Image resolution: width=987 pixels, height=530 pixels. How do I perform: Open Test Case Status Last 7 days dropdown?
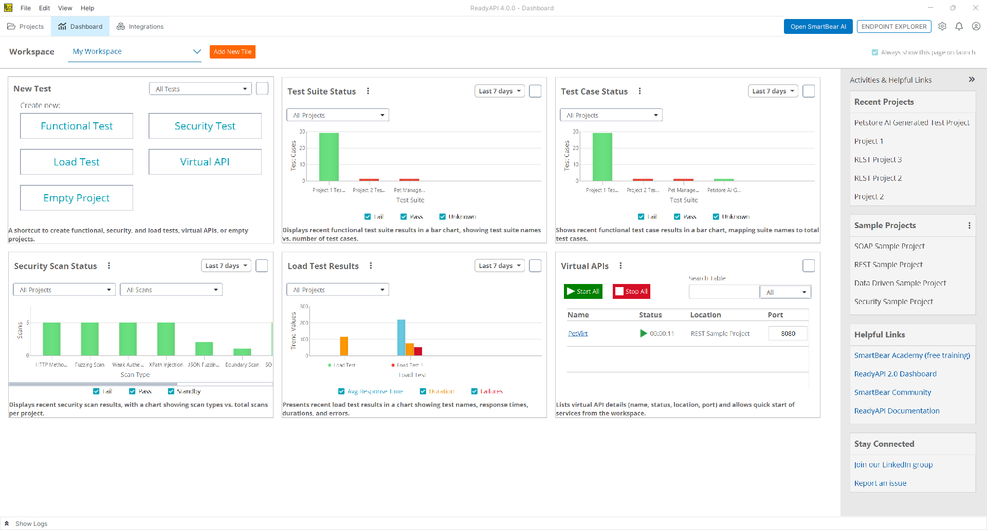[x=773, y=91]
